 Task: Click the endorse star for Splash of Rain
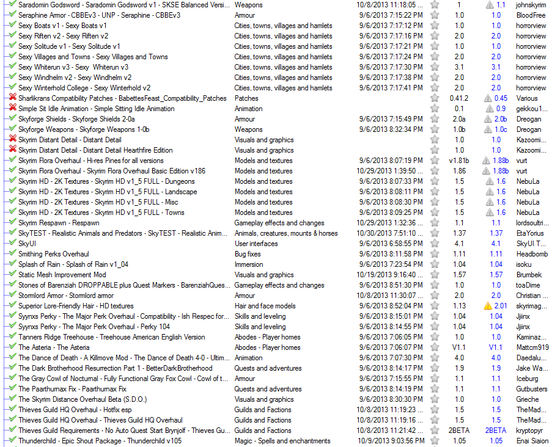[x=435, y=264]
